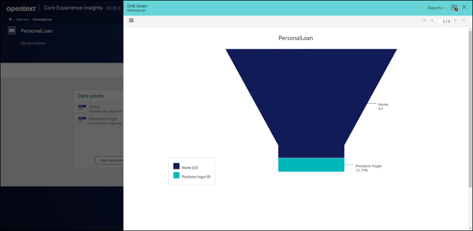The image size is (473, 231).
Task: Select the Home data point row
Action: [x=99, y=109]
